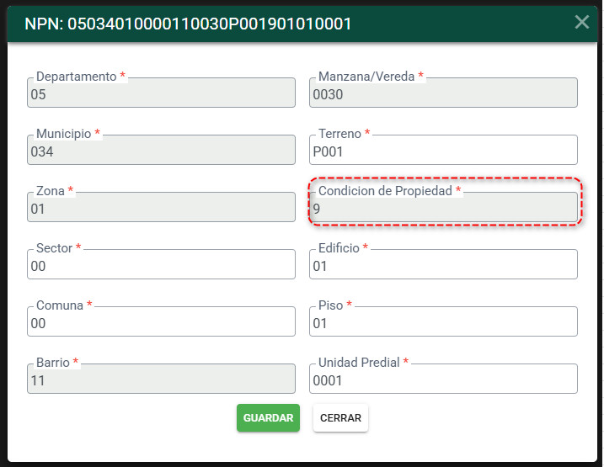The width and height of the screenshot is (604, 467).
Task: Click the Barrio field showing 11
Action: coord(161,379)
